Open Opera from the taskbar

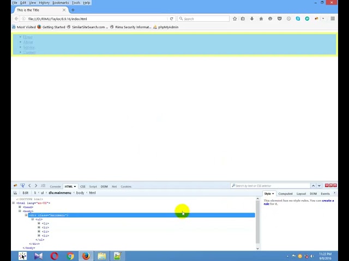coord(55,256)
